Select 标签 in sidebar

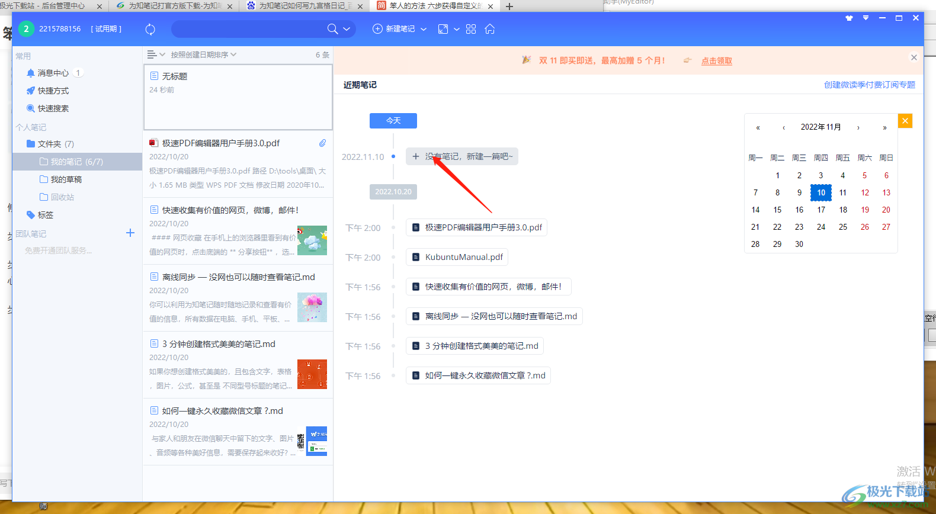40,215
